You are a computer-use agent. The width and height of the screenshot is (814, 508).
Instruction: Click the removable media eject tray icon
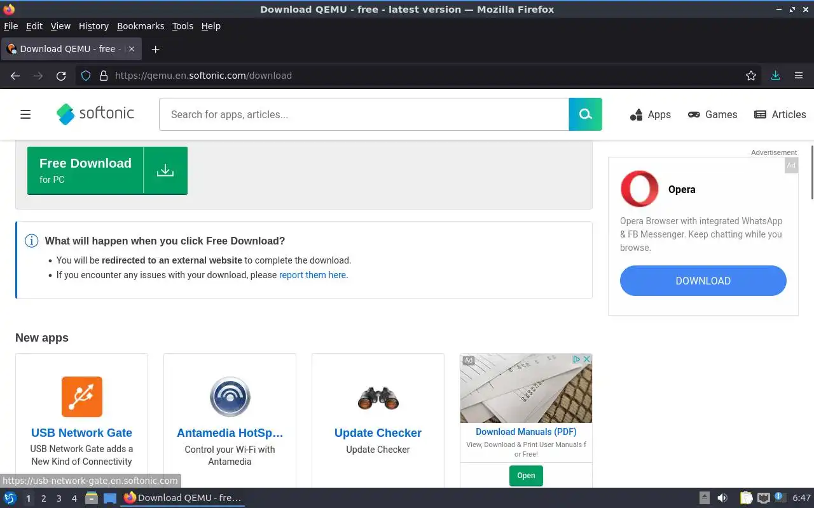(705, 498)
